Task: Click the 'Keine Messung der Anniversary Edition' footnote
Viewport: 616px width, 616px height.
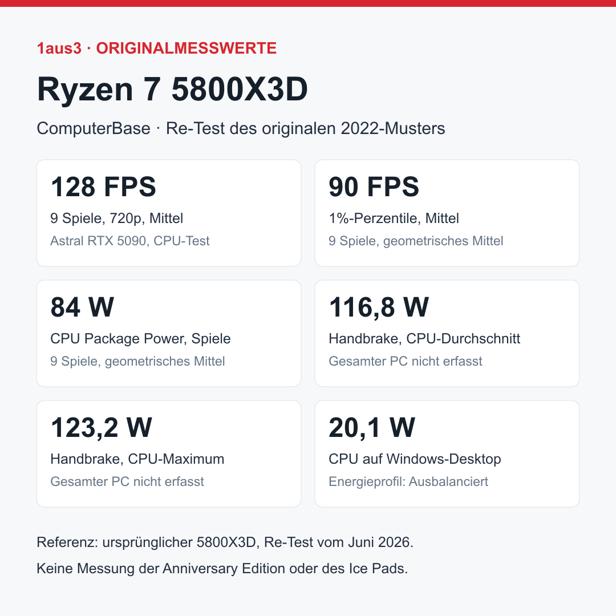Action: pos(222,569)
